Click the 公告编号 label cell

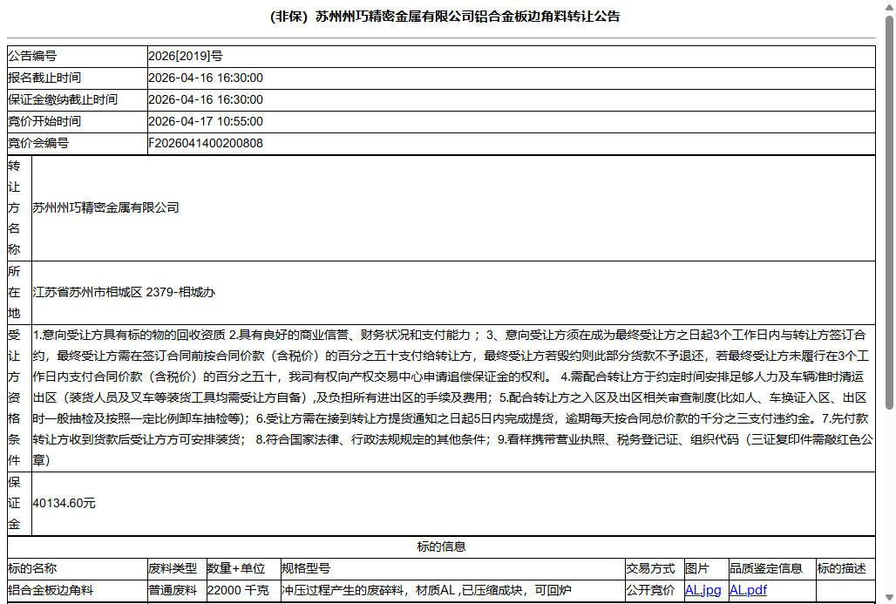click(78, 56)
